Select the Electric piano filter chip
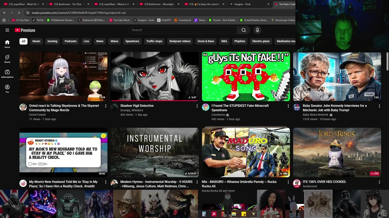This screenshot has height=218, width=389. pyautogui.click(x=261, y=41)
